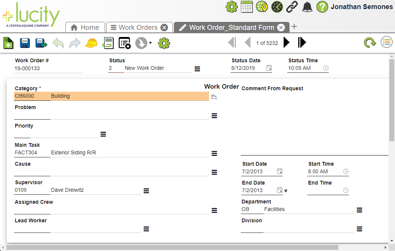Open the colored list view icon

coord(386,42)
